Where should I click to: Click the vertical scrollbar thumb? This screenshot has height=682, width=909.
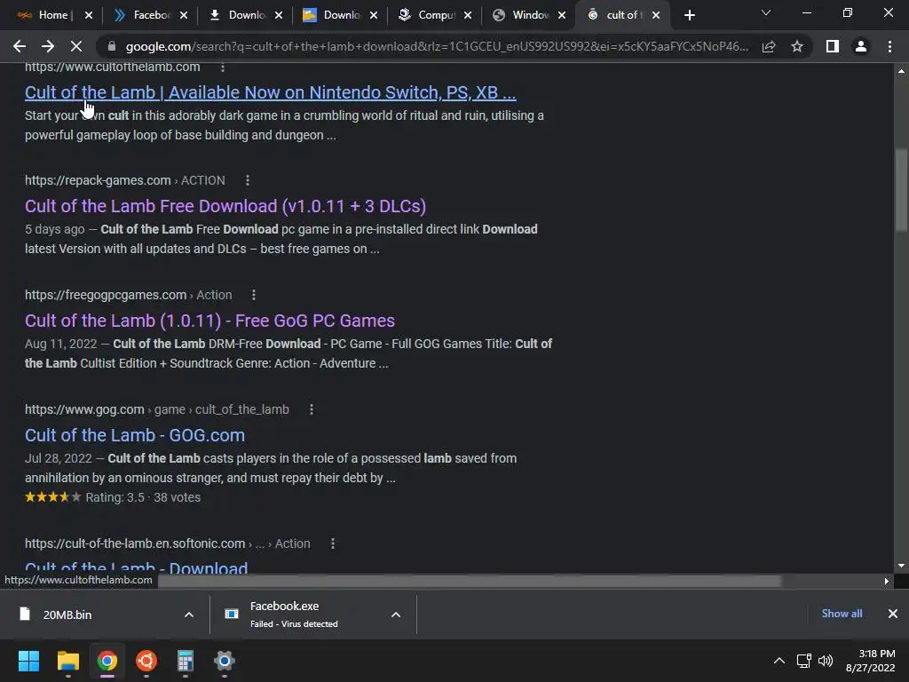click(x=901, y=190)
